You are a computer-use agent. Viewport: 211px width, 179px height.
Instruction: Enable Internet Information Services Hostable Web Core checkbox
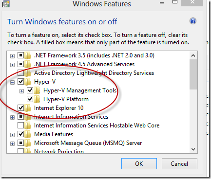point(20,125)
